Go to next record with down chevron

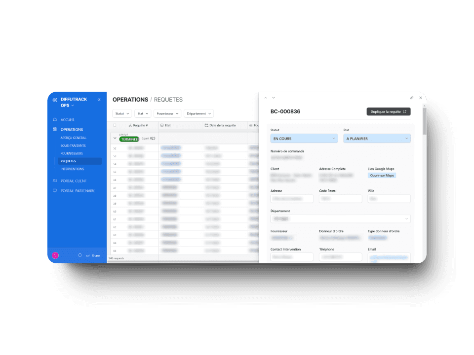coord(273,98)
